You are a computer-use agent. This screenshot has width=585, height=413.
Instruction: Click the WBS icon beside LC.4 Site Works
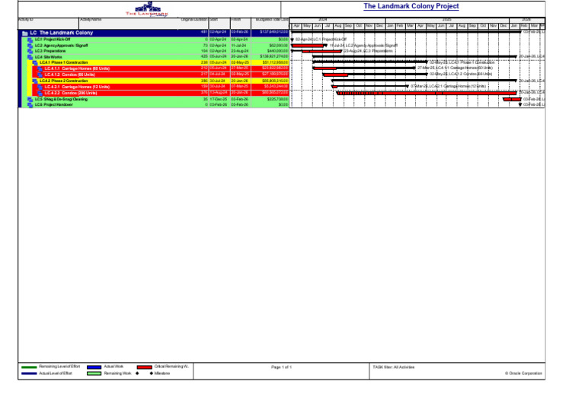[x=30, y=57]
